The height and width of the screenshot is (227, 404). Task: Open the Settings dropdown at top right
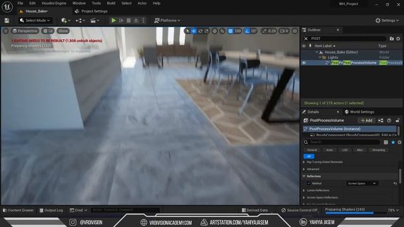[x=387, y=20]
